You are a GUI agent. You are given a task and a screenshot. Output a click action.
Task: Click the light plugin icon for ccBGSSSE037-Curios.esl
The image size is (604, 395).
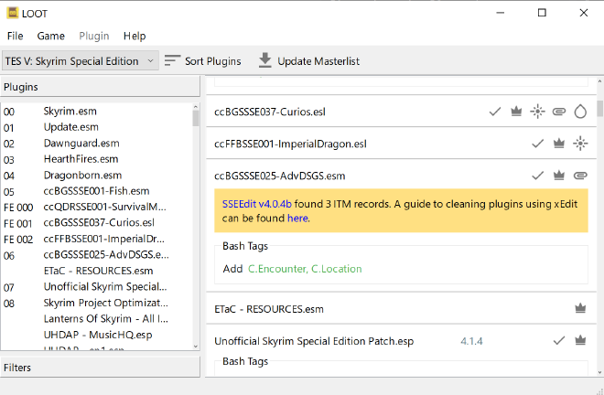click(x=537, y=112)
